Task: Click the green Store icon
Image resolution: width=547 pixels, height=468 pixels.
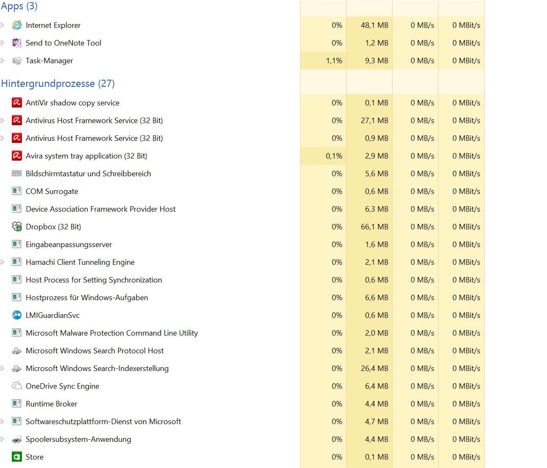Action: 17,457
